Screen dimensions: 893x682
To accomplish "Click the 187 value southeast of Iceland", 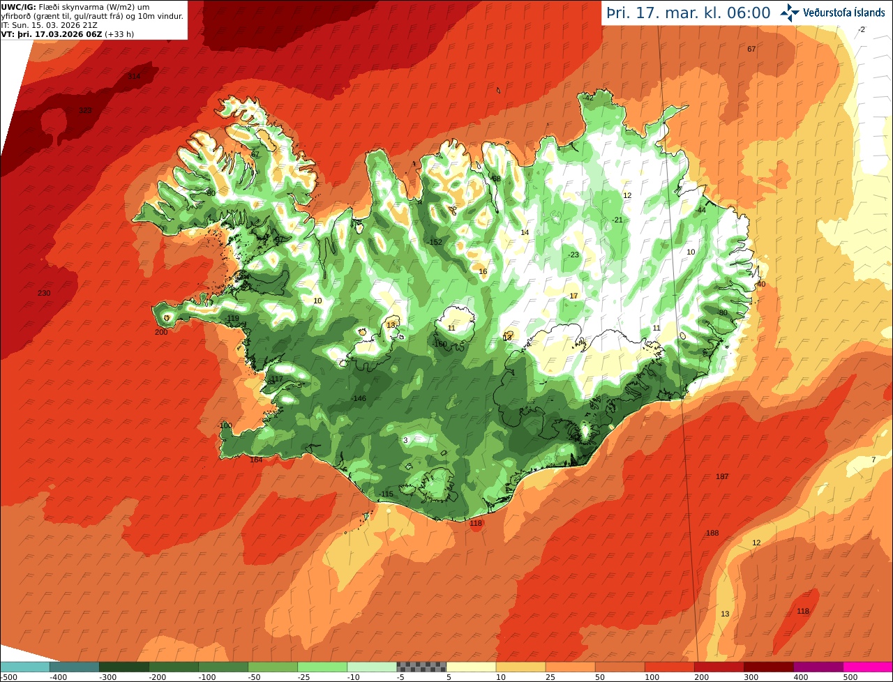I will point(722,476).
